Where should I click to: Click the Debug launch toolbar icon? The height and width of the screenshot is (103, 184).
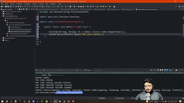tap(54, 7)
